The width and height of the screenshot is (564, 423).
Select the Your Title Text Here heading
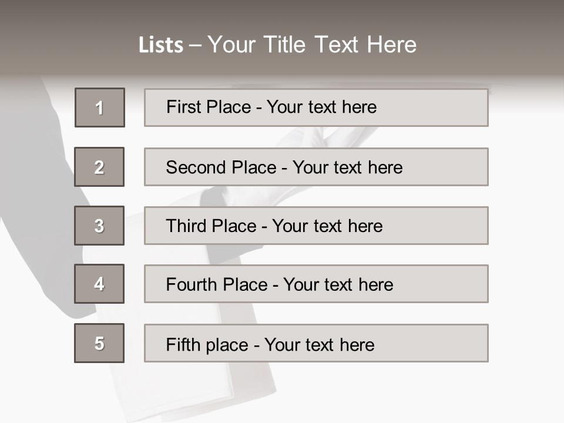(x=312, y=45)
